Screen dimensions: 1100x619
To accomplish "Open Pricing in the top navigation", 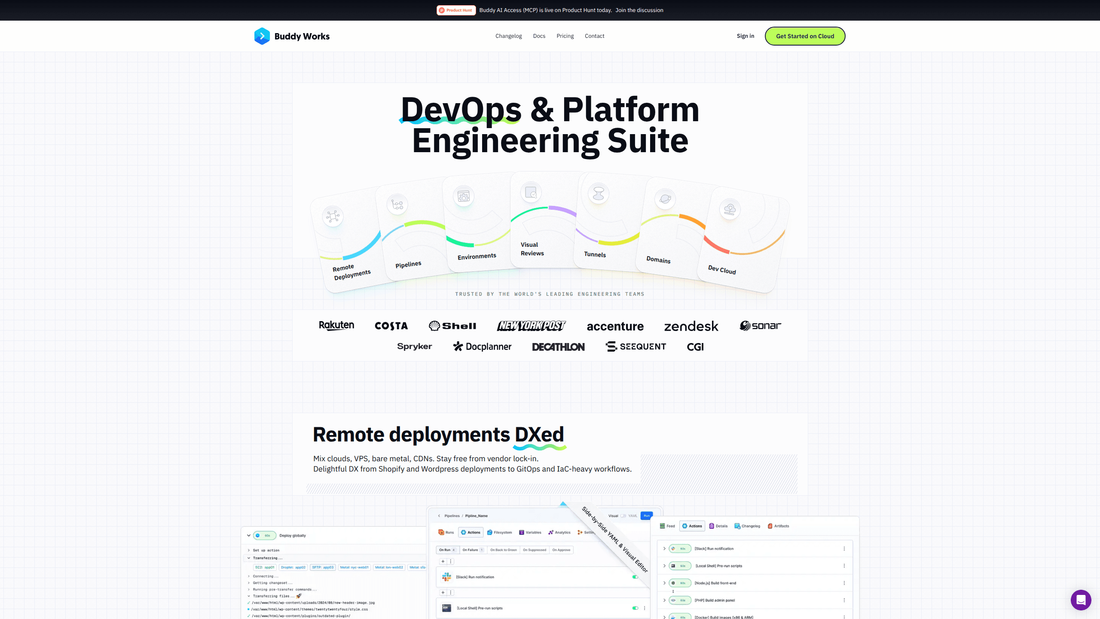I will tap(565, 36).
